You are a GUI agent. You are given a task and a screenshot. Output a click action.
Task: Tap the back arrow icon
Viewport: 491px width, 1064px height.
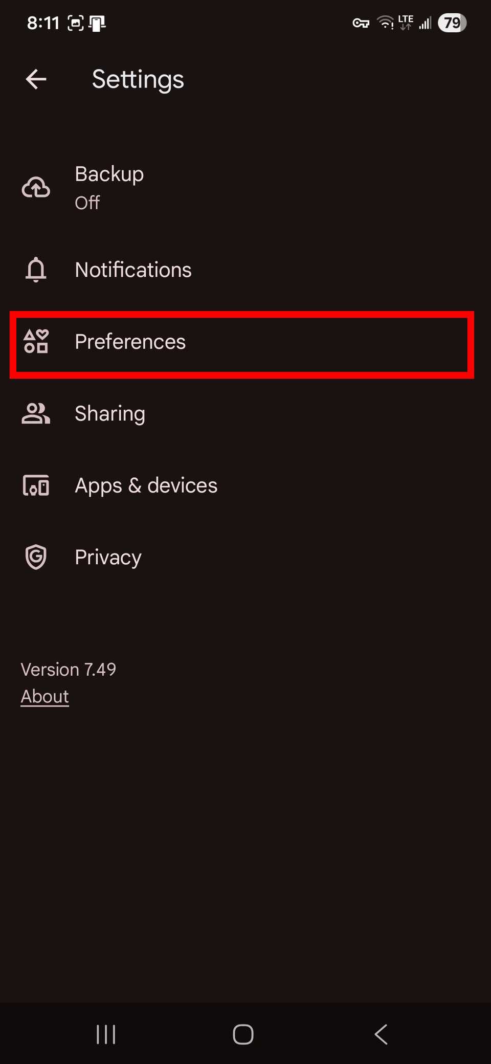point(35,79)
